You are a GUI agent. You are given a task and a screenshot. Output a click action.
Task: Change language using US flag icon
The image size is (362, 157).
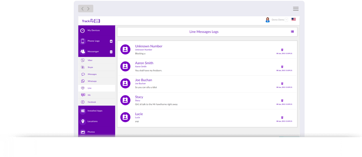click(293, 19)
